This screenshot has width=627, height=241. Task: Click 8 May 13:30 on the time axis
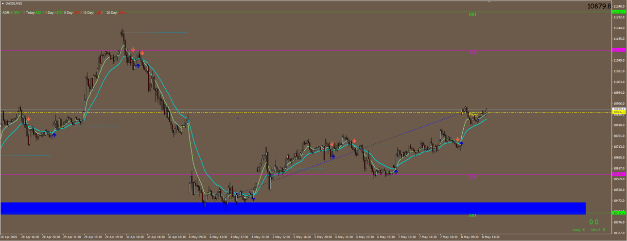pyautogui.click(x=491, y=238)
